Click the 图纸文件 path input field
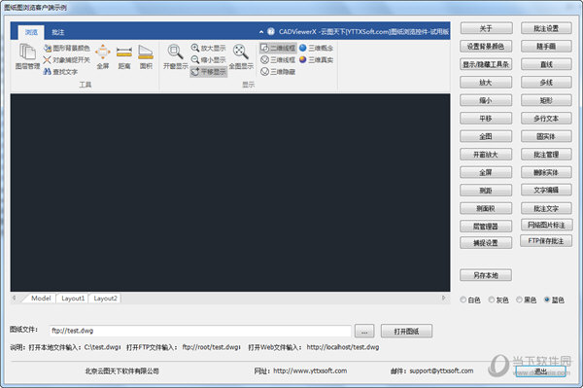The width and height of the screenshot is (583, 388). click(x=200, y=331)
